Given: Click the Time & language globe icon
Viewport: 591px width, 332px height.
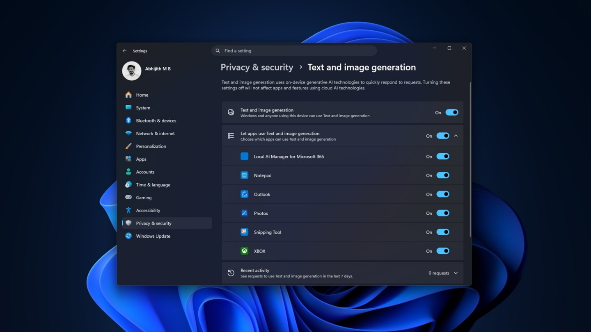Looking at the screenshot, I should click(128, 185).
